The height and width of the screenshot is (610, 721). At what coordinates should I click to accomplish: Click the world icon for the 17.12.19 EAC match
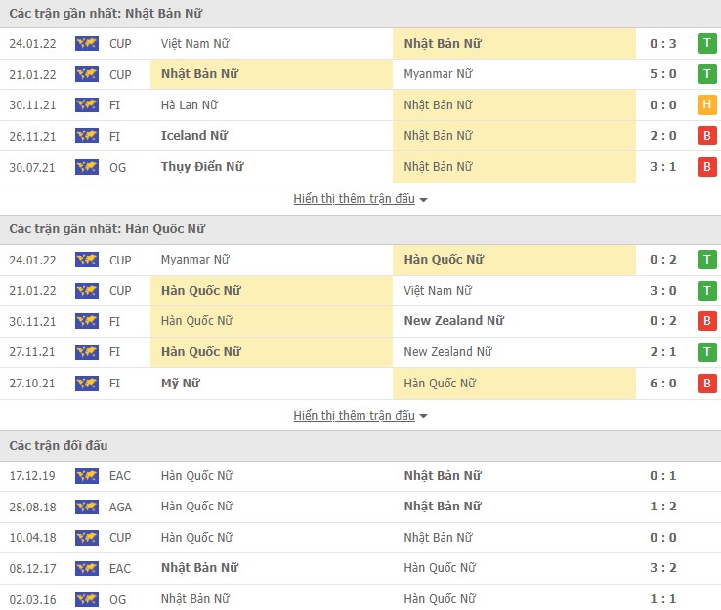87,476
